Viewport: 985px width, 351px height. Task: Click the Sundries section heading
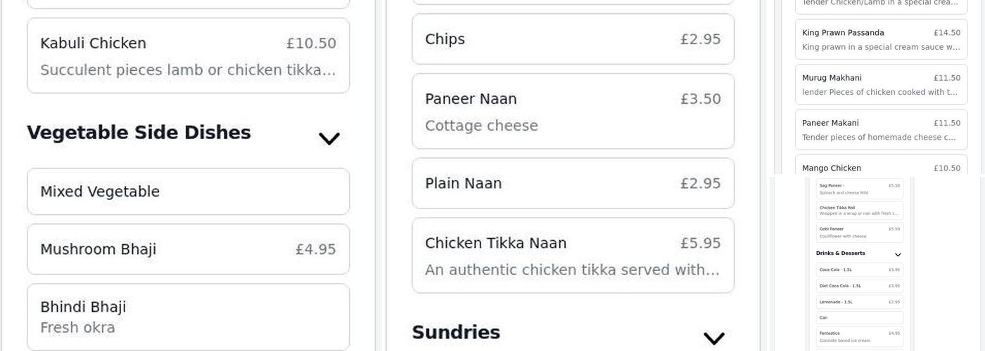pyautogui.click(x=456, y=332)
